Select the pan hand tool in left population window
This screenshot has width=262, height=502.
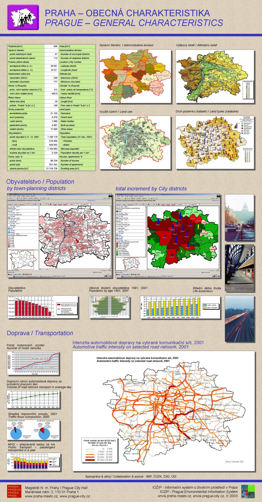coord(27,204)
